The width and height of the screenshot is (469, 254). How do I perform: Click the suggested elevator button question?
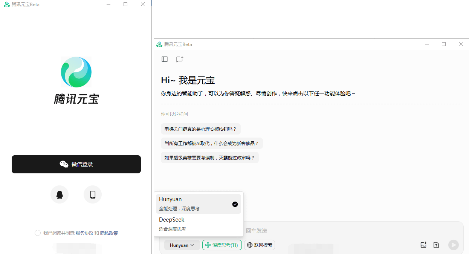point(201,129)
